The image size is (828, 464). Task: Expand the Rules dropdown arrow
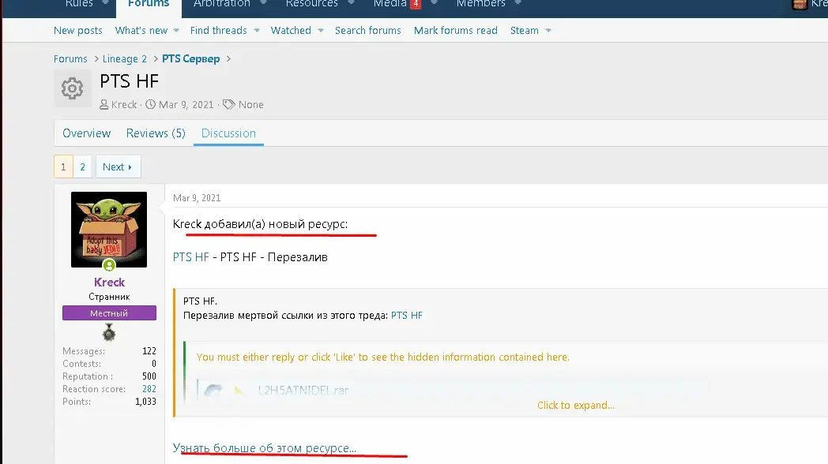[105, 3]
